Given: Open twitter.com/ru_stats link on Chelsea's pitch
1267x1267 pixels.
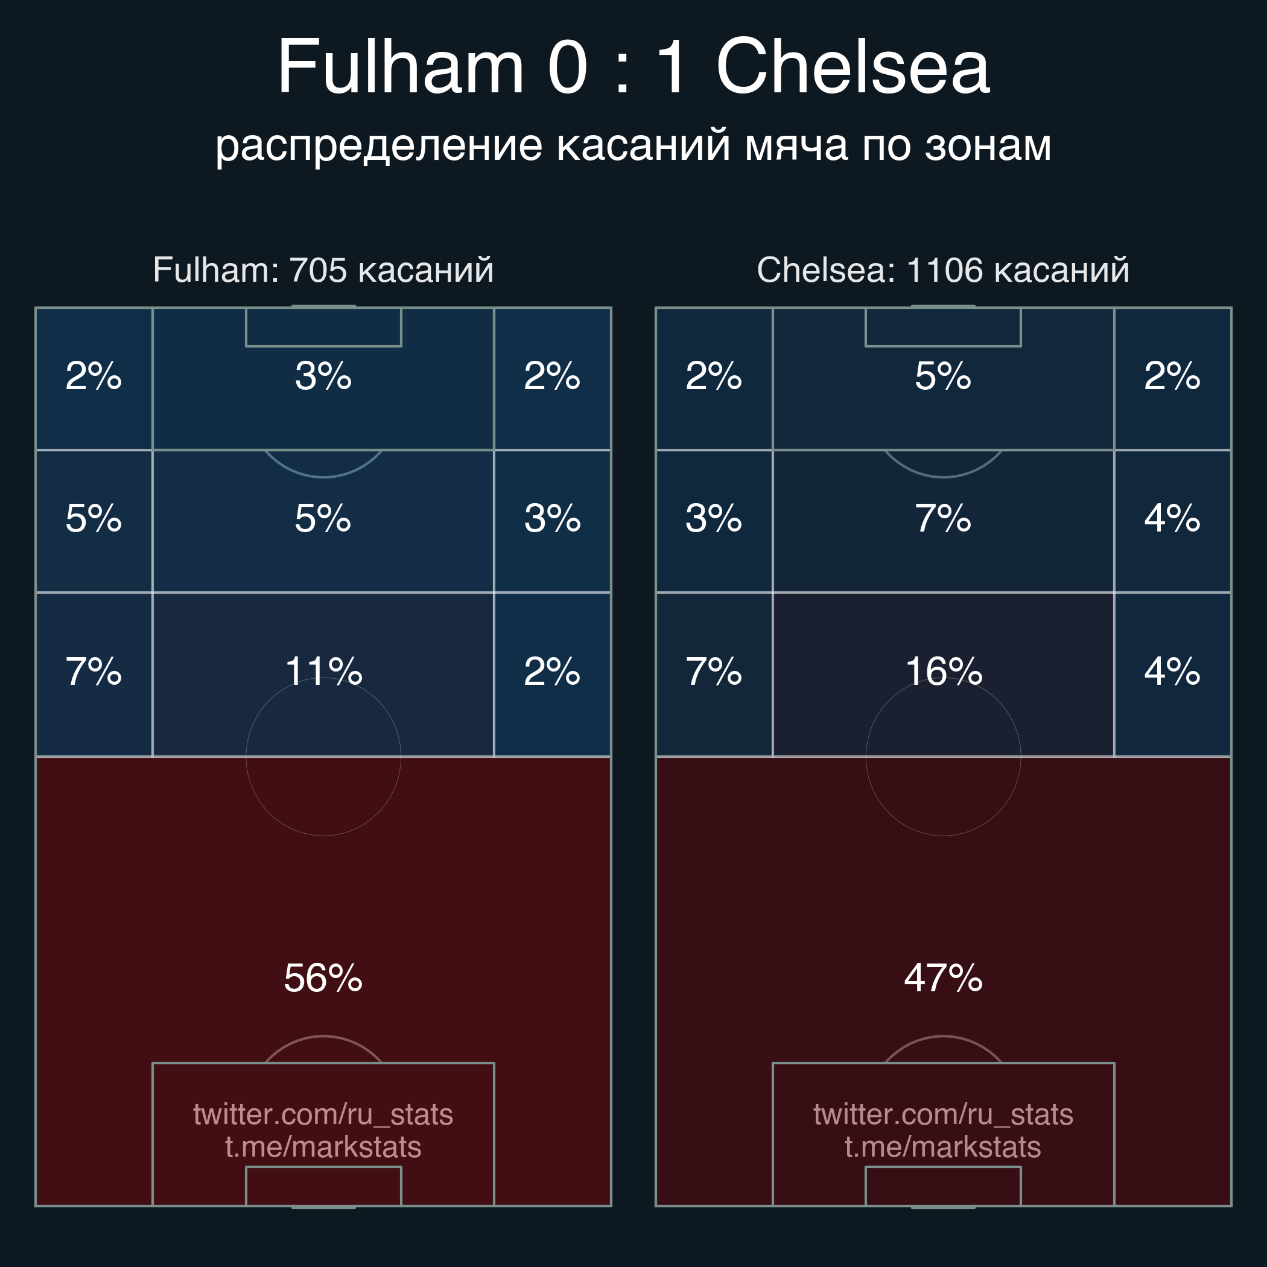Looking at the screenshot, I should pos(943,1114).
